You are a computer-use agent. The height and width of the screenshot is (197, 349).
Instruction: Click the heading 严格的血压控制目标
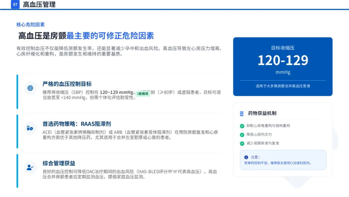(67, 84)
